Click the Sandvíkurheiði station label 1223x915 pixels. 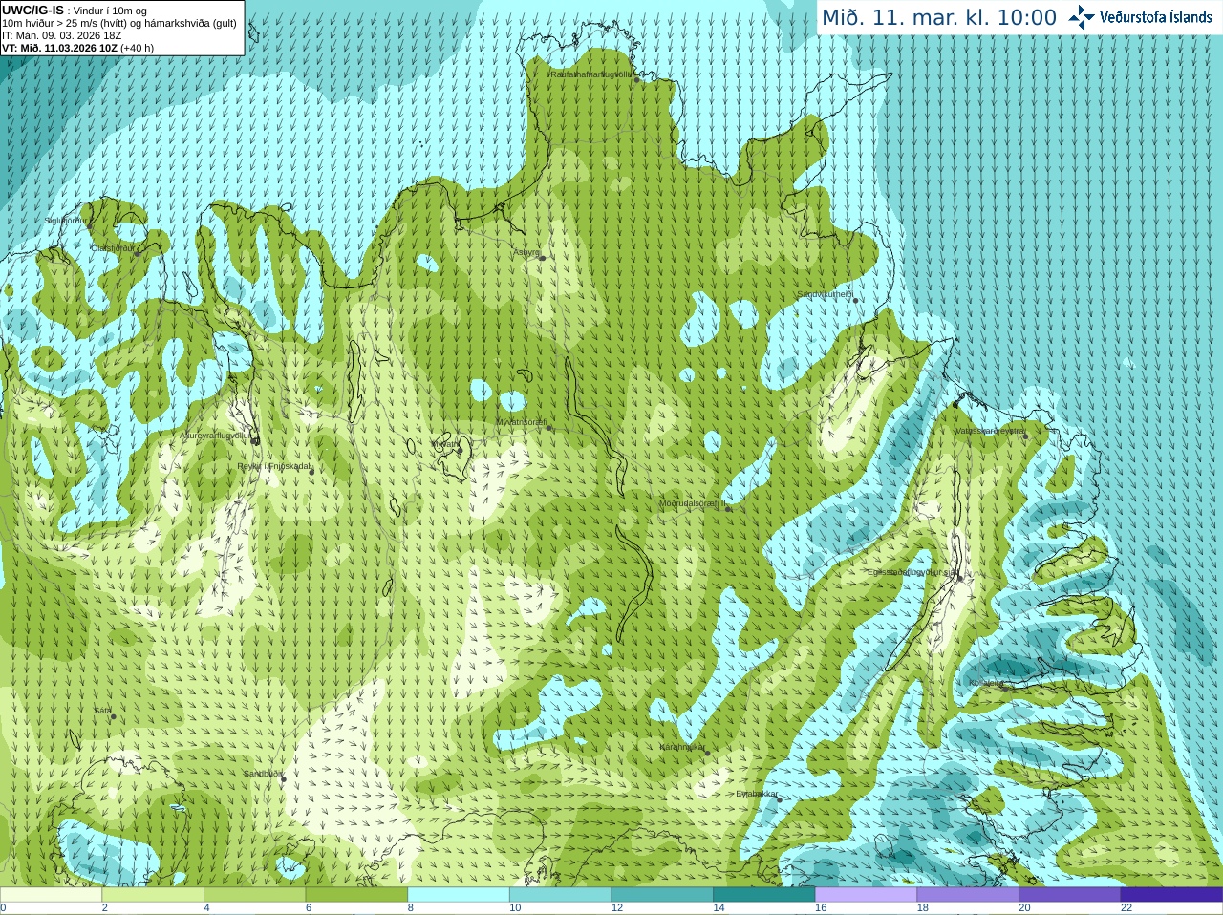pyautogui.click(x=826, y=294)
